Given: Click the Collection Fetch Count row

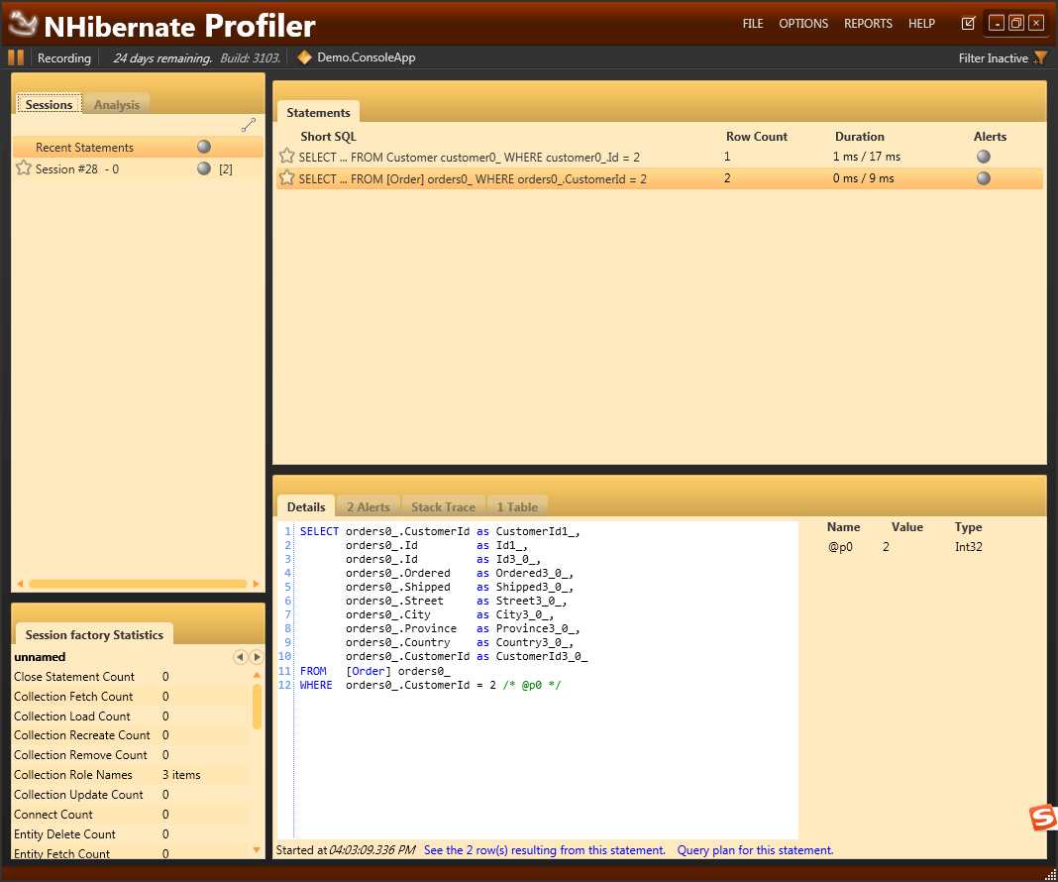Looking at the screenshot, I should point(131,696).
